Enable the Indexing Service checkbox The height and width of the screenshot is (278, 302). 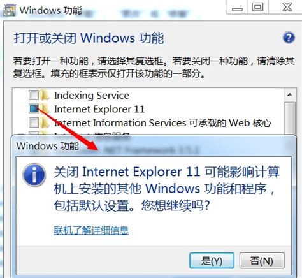coord(34,95)
